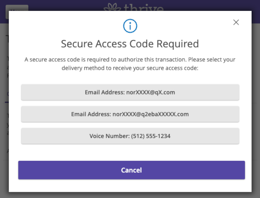The image size is (260, 198).
Task: Choose the norXXXX@q2ebaXXXXX.com email delivery option
Action: tap(130, 114)
